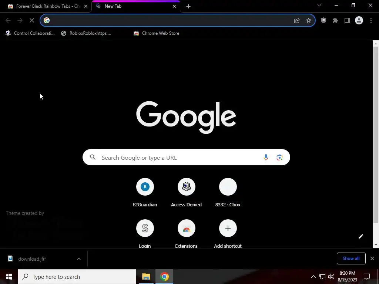Close the Forever Black Rainbow Tabs tab
This screenshot has width=379, height=284.
86,6
